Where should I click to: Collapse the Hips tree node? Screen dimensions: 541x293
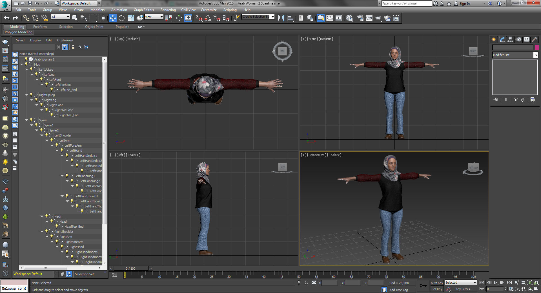click(22, 64)
